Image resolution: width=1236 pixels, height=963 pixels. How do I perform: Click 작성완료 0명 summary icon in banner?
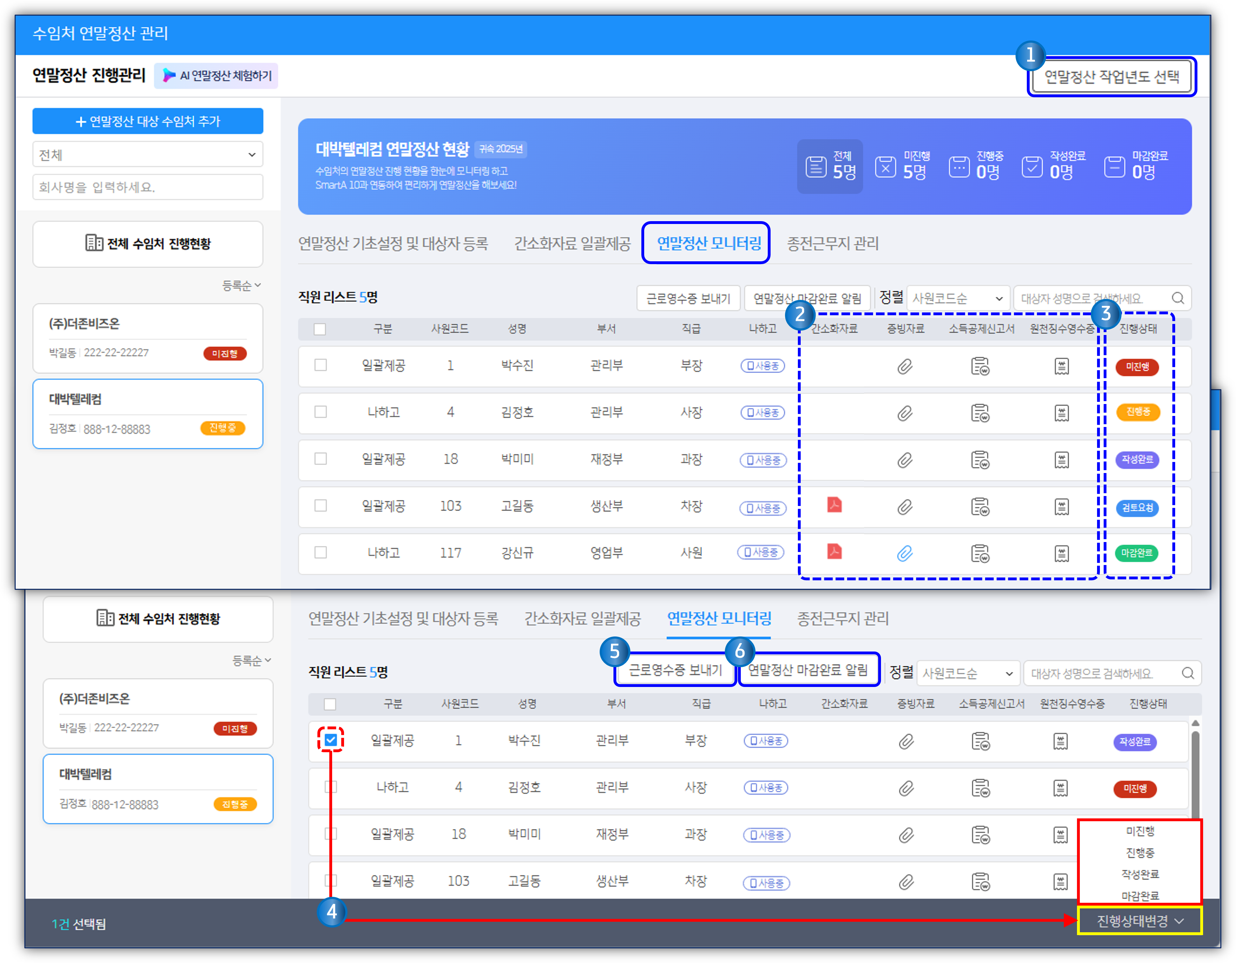(1032, 167)
